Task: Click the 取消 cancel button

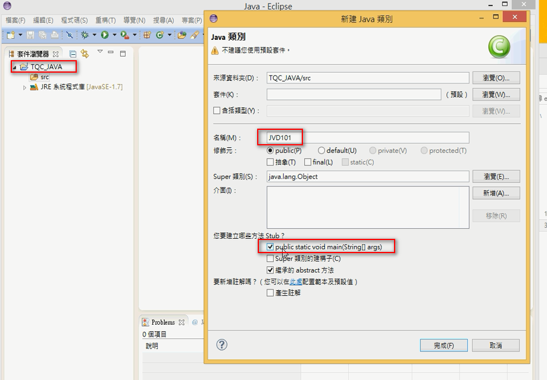Action: click(x=496, y=345)
